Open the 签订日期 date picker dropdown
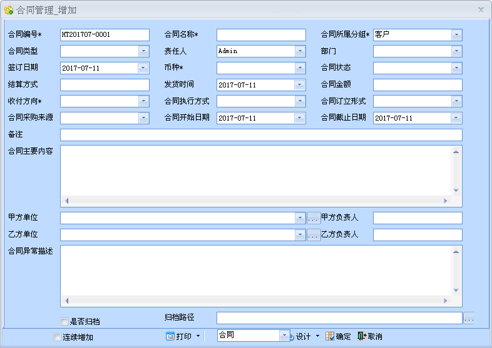The image size is (492, 348). [x=143, y=68]
